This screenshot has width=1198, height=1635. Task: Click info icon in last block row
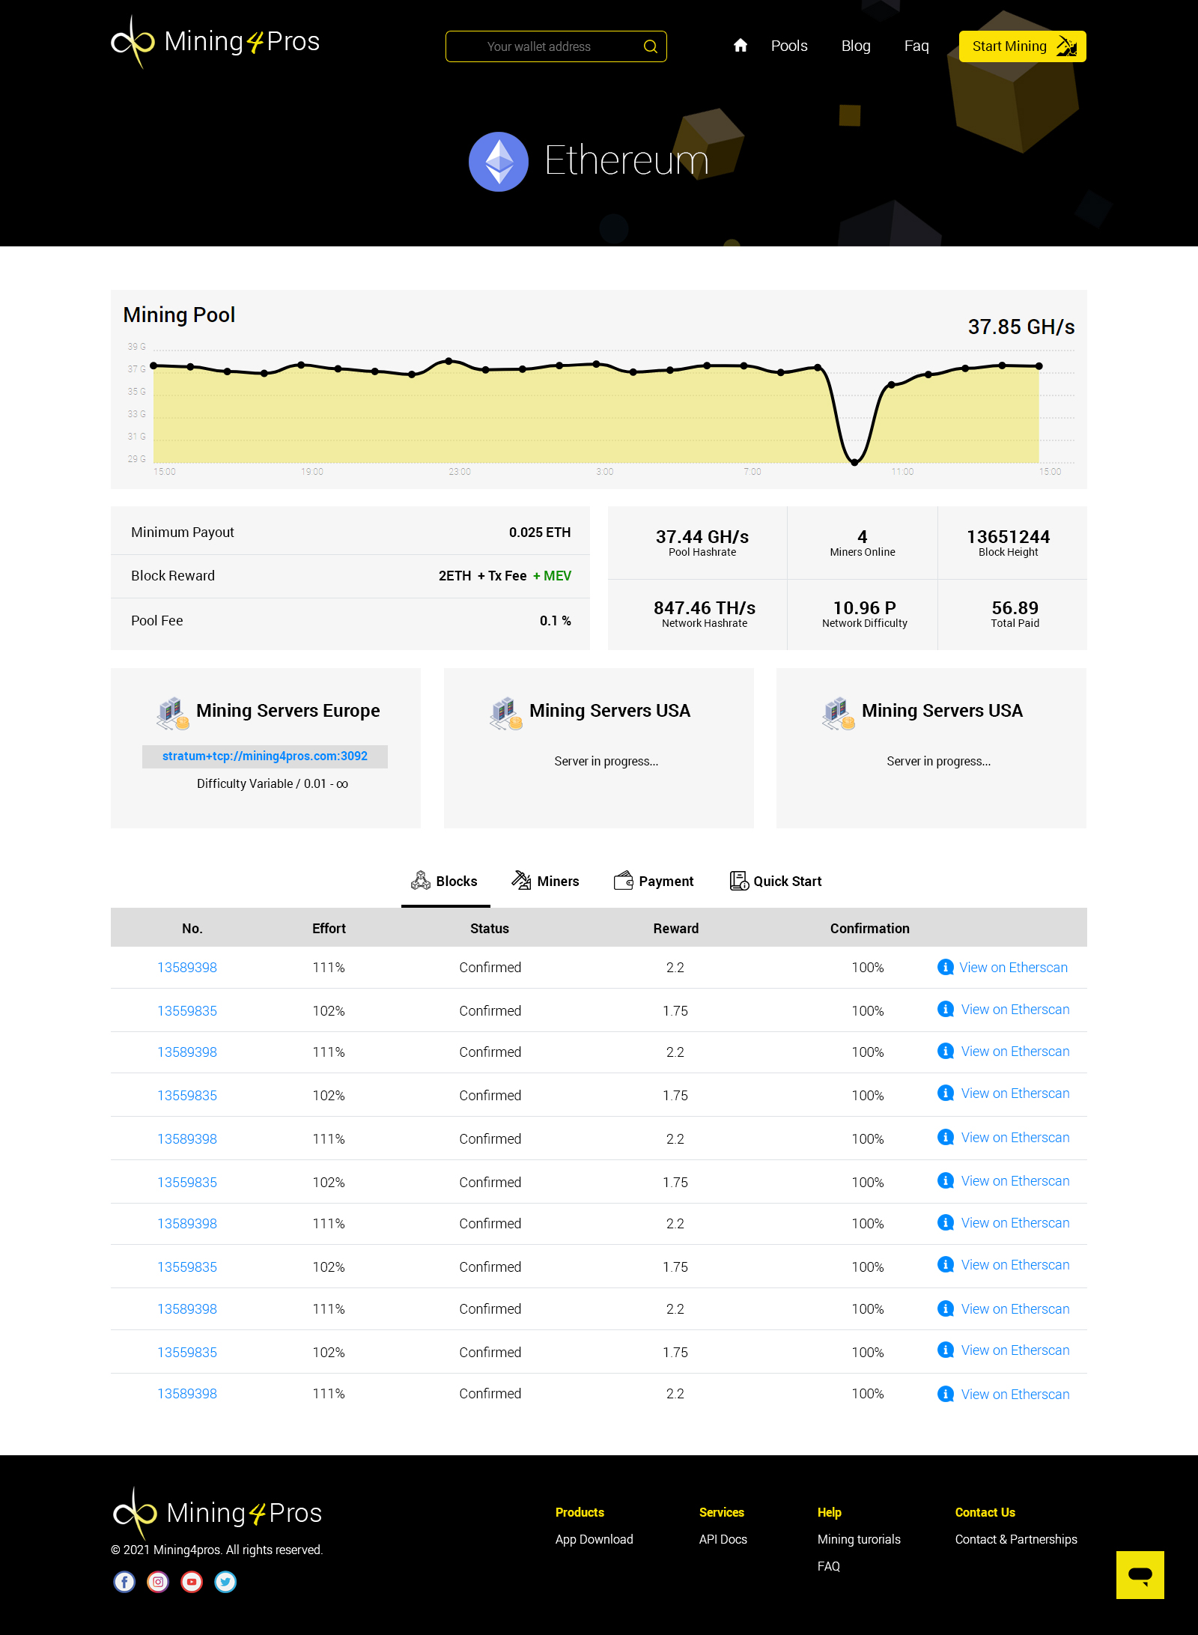[x=946, y=1394]
